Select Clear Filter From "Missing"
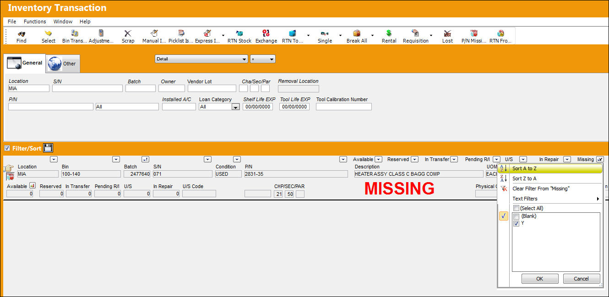 (550, 189)
